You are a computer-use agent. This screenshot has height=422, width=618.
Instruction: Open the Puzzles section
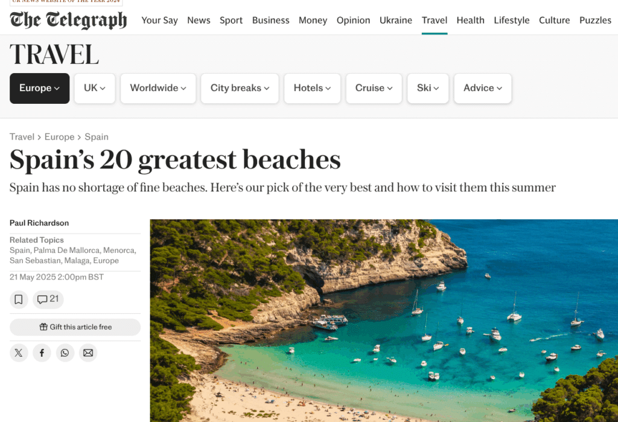coord(595,20)
